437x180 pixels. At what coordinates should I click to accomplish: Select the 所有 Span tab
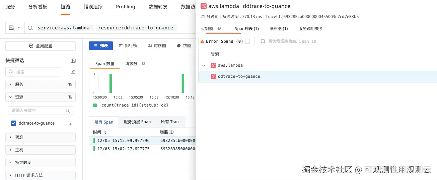(x=104, y=122)
